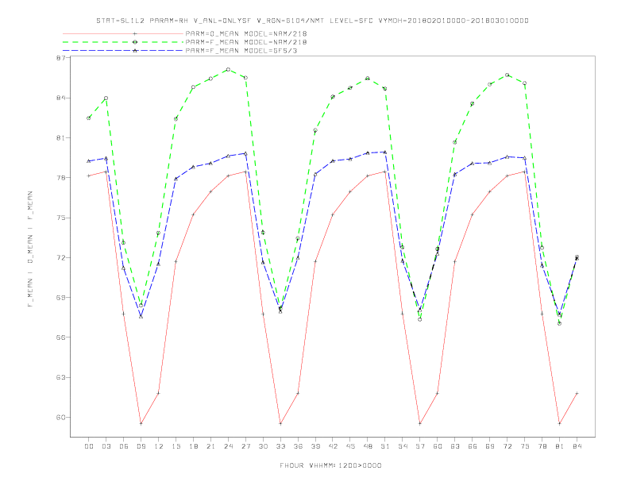The width and height of the screenshot is (629, 486).
Task: Click y-axis tick label 60
Action: click(60, 417)
